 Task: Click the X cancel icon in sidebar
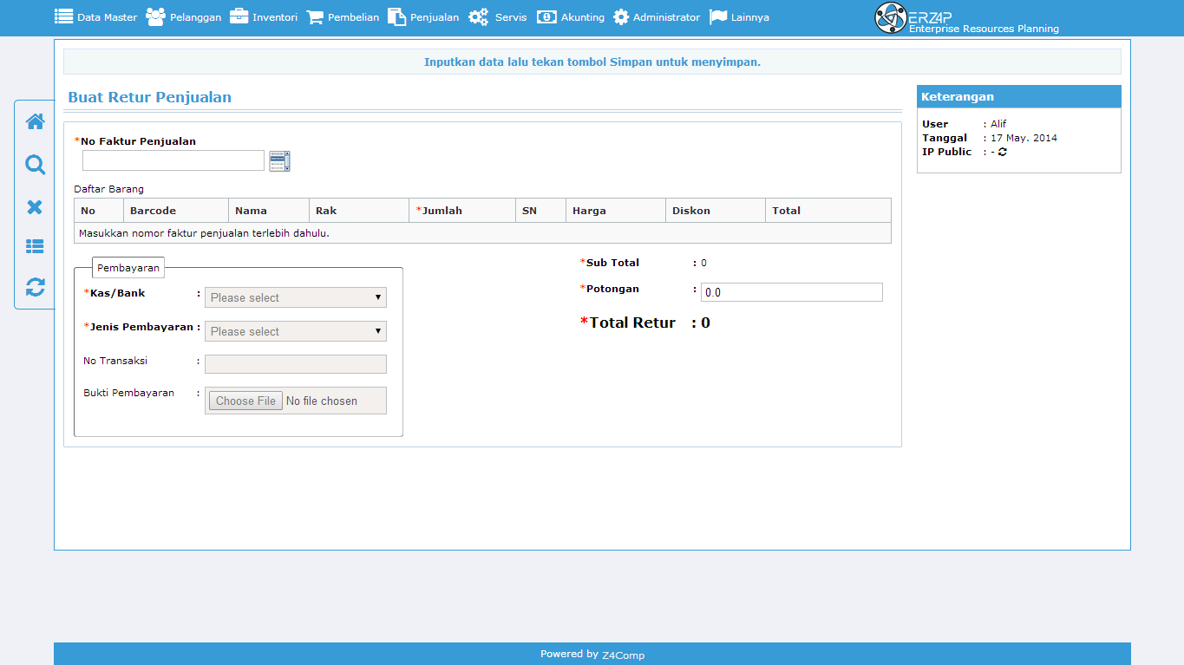click(36, 206)
